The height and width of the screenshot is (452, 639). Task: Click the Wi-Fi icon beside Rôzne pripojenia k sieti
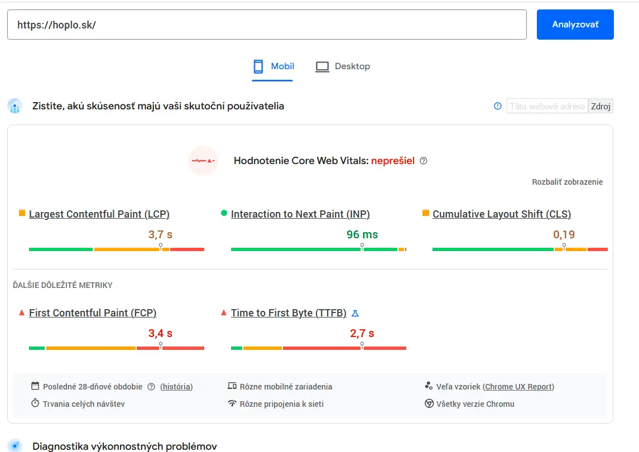233,403
